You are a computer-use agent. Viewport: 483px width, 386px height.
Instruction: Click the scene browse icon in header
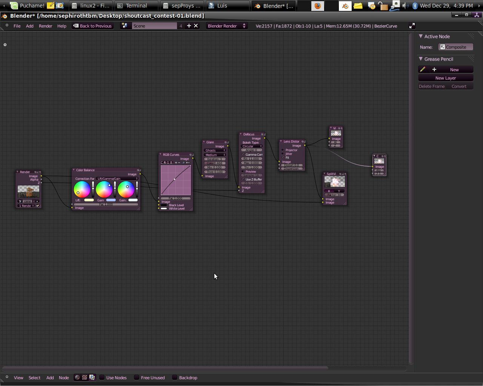tap(125, 26)
